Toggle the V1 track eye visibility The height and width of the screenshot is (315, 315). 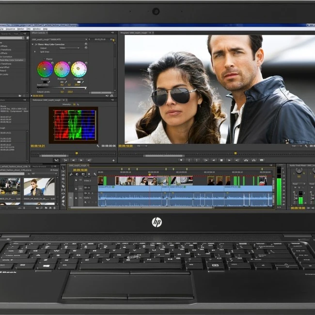click(89, 188)
